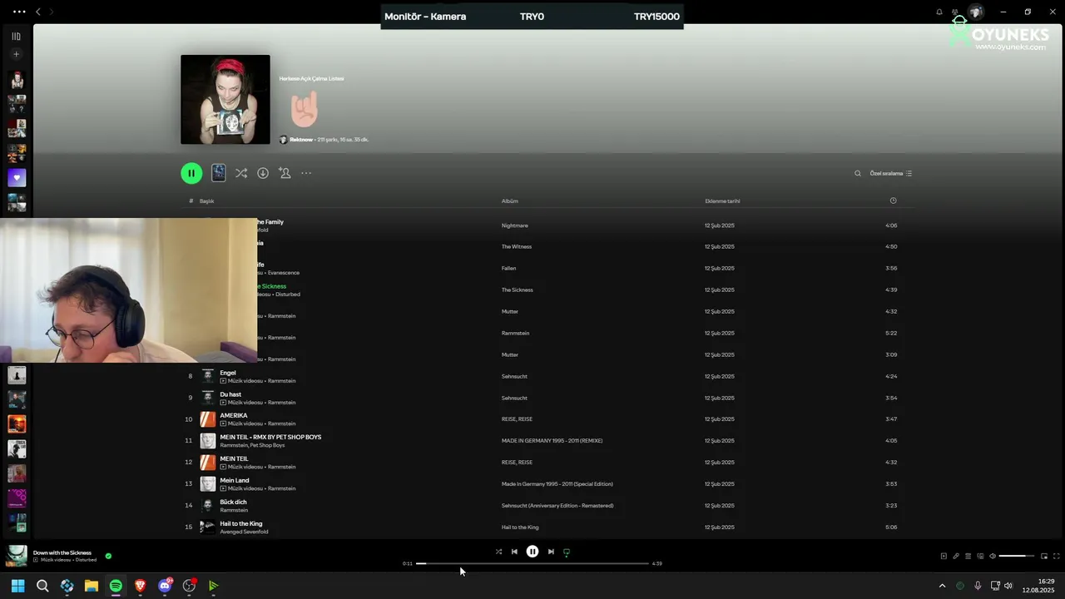Open Windows Start menu
The width and height of the screenshot is (1065, 599).
coord(17,586)
